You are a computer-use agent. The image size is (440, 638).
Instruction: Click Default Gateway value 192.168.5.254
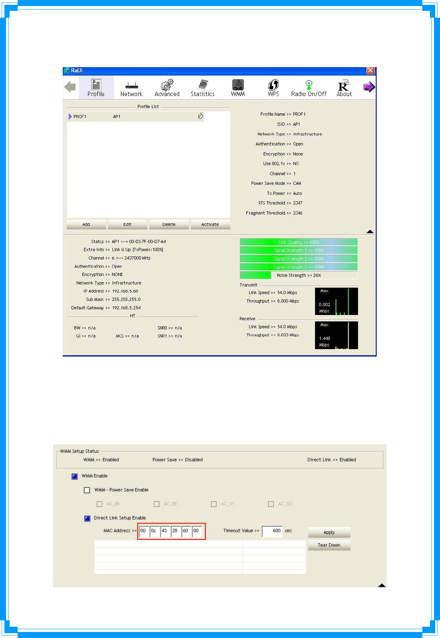coord(126,308)
